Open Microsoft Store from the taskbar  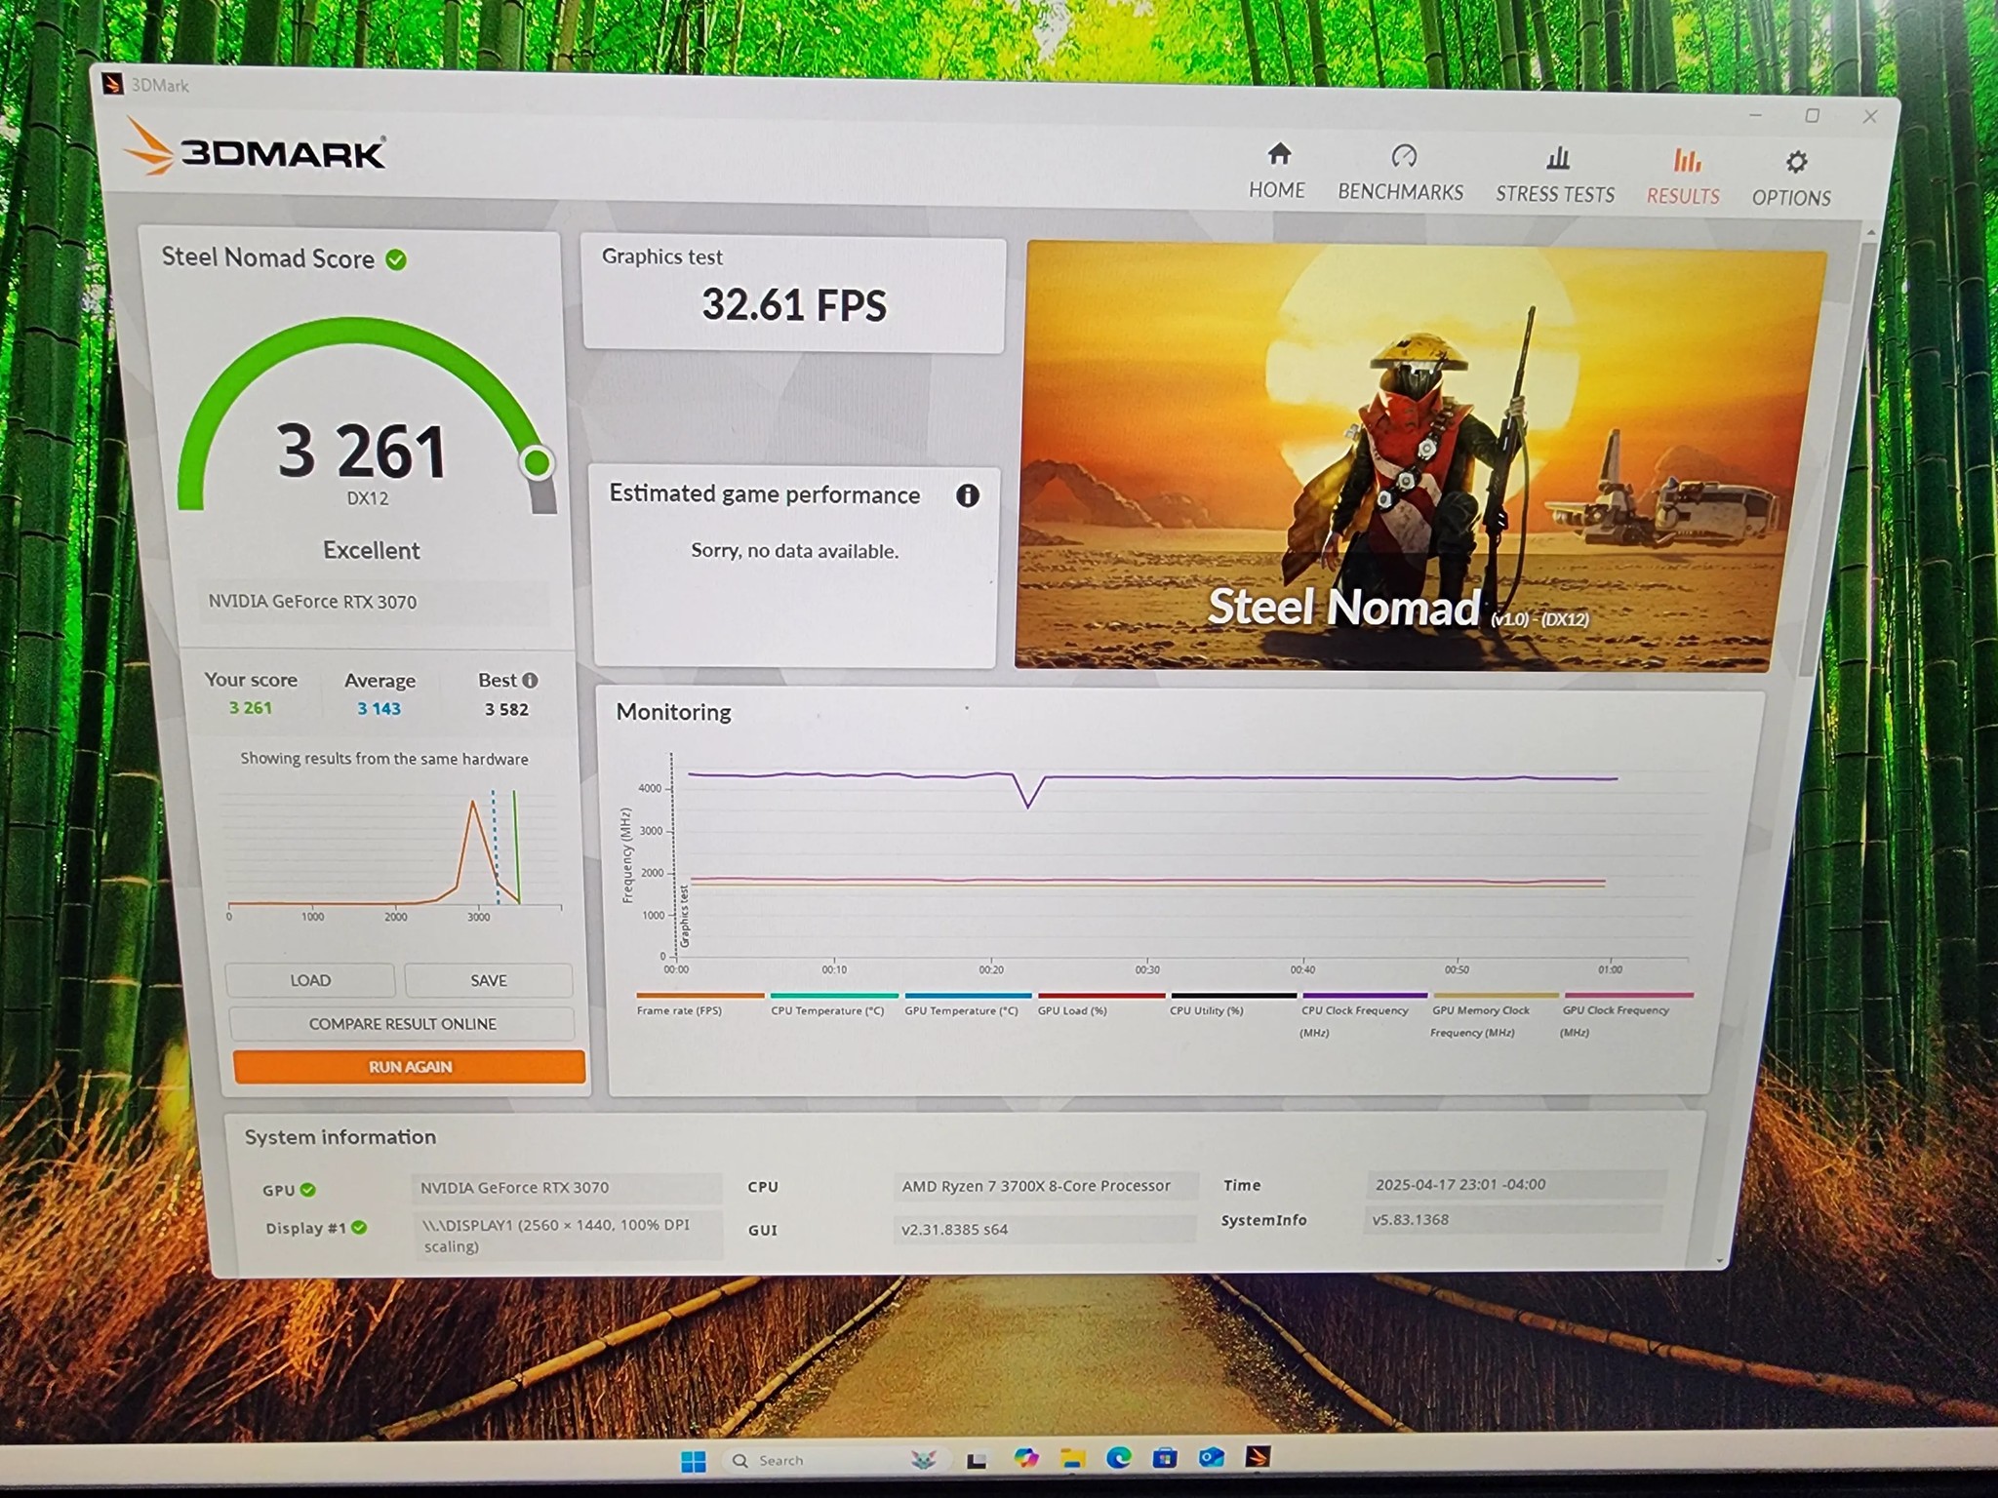pos(1165,1458)
